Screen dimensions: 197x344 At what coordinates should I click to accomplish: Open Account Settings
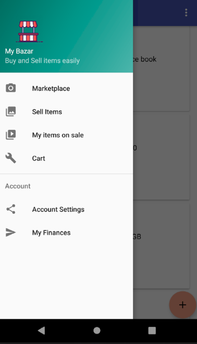[x=67, y=210]
